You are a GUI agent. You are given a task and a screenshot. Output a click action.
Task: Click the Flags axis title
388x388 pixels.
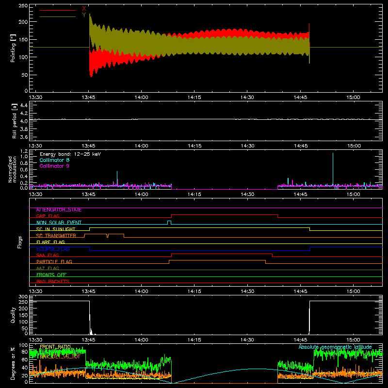click(19, 242)
